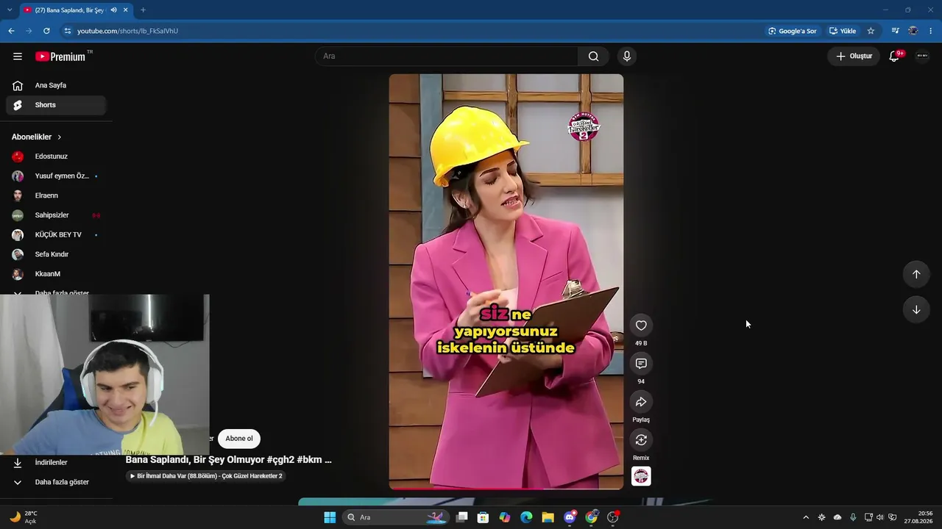Image resolution: width=942 pixels, height=529 pixels.
Task: Open Yusuf eymen Öz... channel
Action: [56, 176]
